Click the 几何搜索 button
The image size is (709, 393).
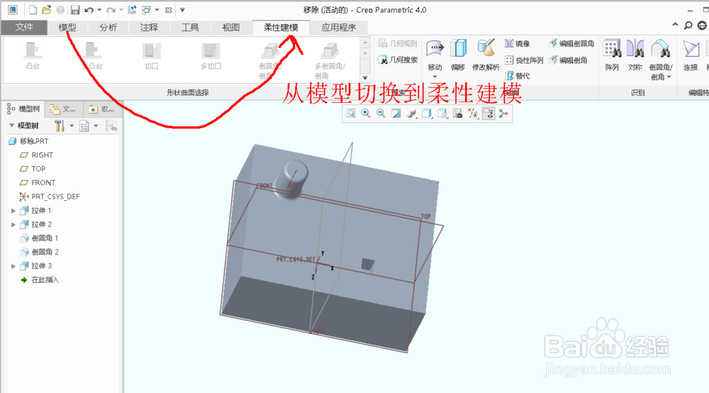click(398, 60)
